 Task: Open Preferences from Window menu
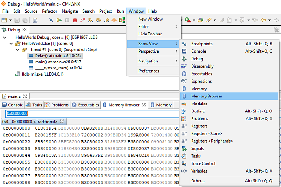click(154, 71)
